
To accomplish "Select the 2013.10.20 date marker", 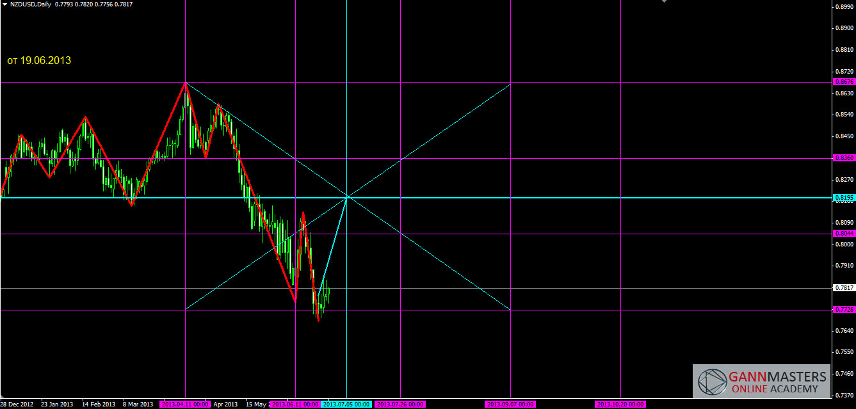I will (x=620, y=405).
